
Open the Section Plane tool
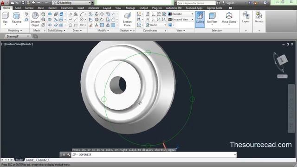tap(127, 19)
